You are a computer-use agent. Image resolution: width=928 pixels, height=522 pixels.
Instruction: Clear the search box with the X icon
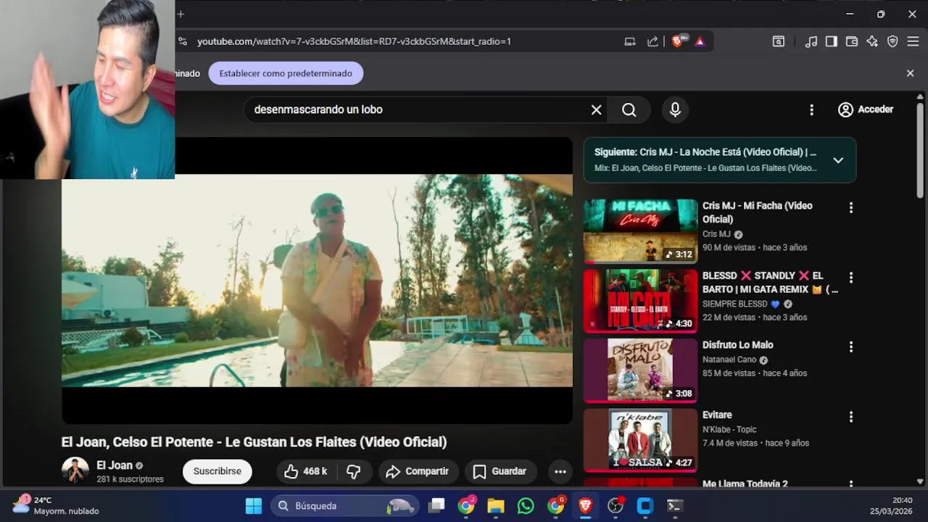click(x=596, y=109)
